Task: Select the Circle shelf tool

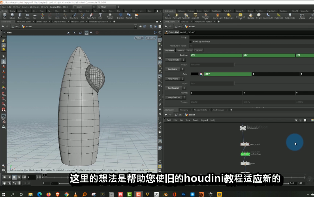Action: pyautogui.click(x=57, y=16)
